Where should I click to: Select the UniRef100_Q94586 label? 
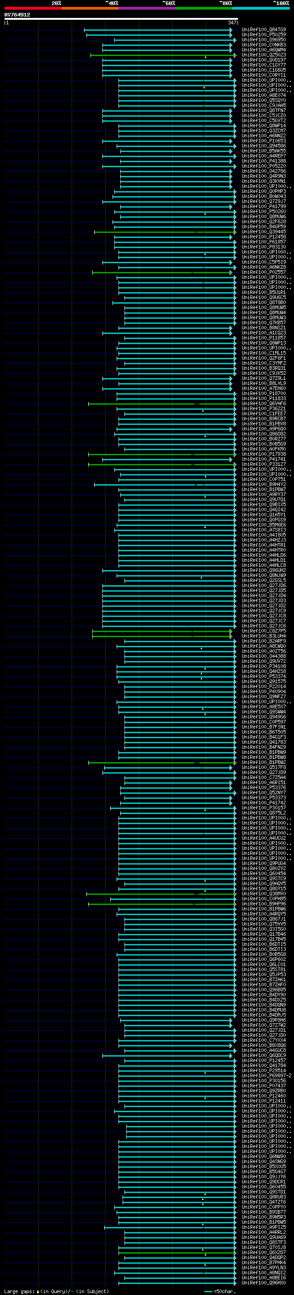coord(264,146)
